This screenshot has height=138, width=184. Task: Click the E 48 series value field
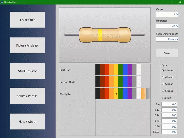point(169,121)
